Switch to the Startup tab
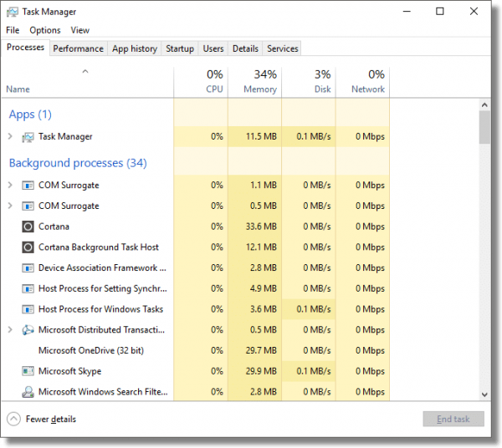The image size is (502, 448). tap(180, 48)
